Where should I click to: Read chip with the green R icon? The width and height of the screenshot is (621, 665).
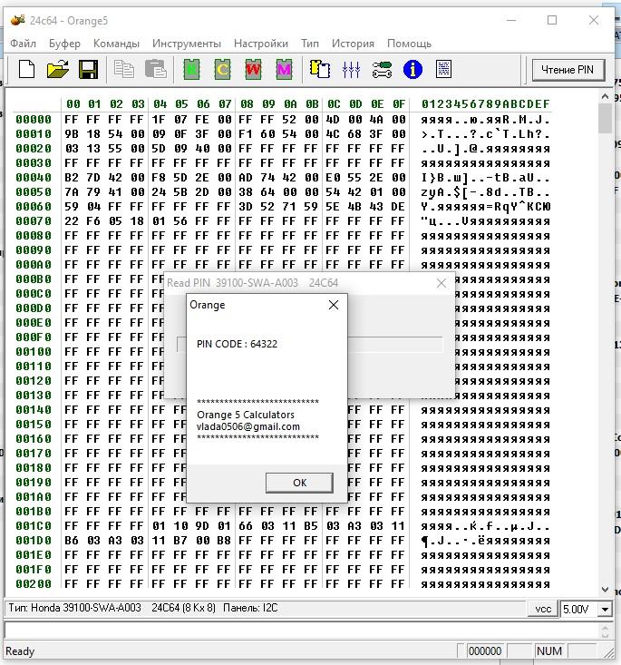[x=191, y=69]
